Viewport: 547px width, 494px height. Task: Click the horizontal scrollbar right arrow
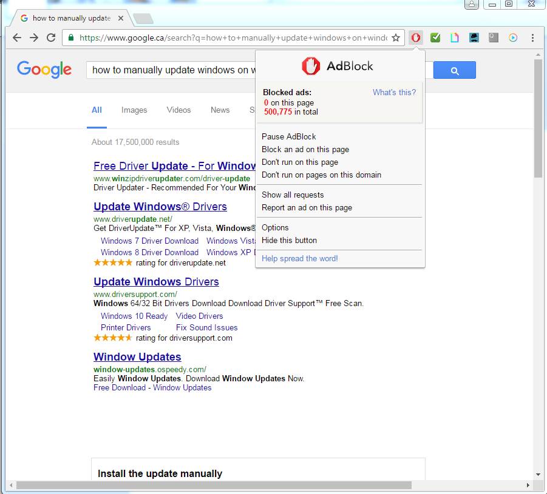coord(528,485)
